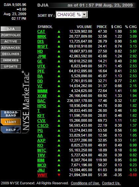Open the KFT stock symbol
Image resolution: width=139 pixels, height=187 pixels.
[41, 116]
